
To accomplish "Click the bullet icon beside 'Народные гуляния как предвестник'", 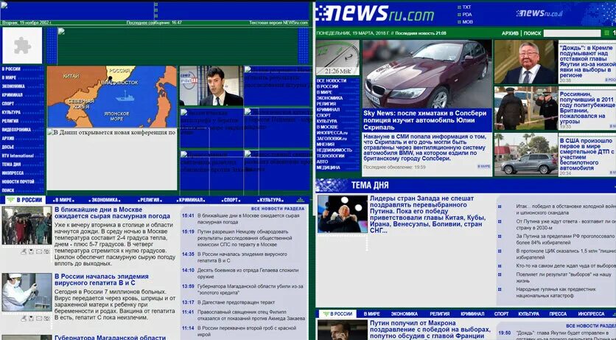I will pos(500,289).
